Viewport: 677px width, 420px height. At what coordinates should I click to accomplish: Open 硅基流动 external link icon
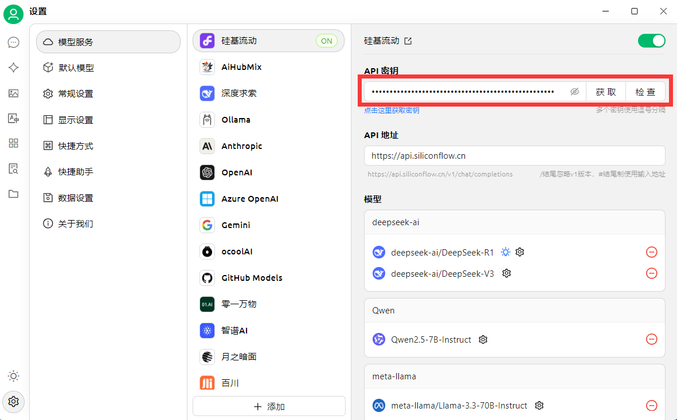pos(408,41)
